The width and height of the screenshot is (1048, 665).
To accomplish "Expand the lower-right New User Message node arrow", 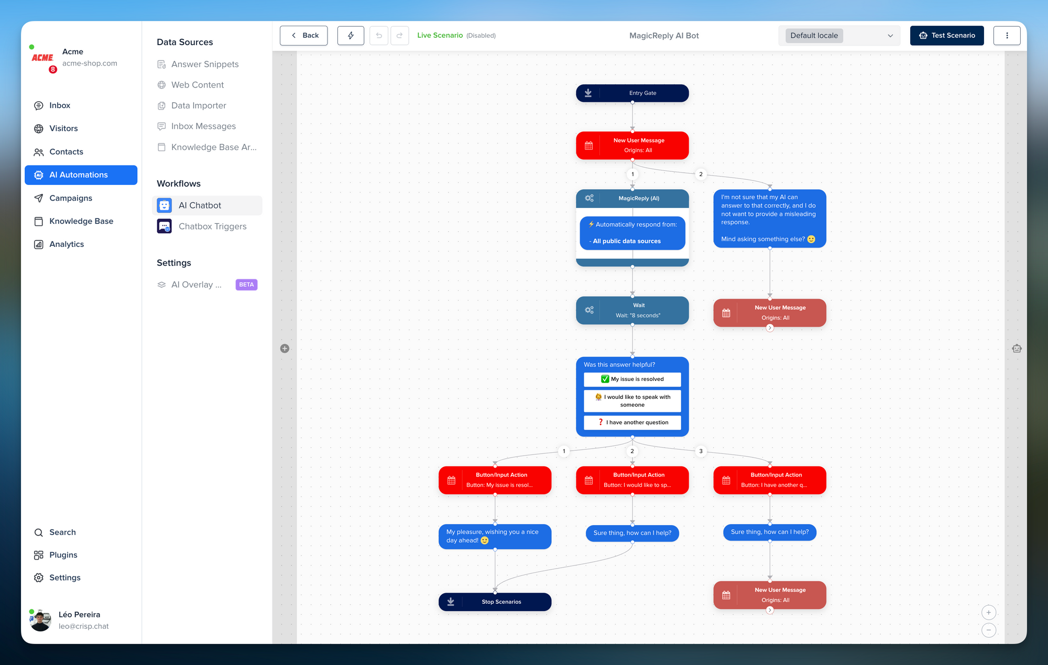I will click(770, 610).
